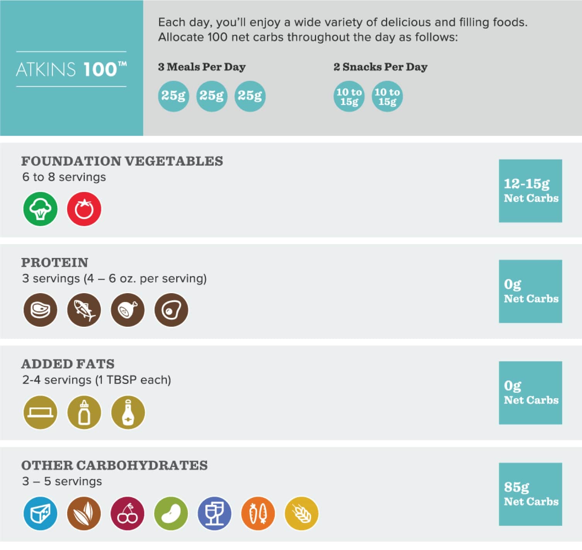The image size is (582, 550).
Task: Select the first 25g meal circle
Action: coord(174,96)
